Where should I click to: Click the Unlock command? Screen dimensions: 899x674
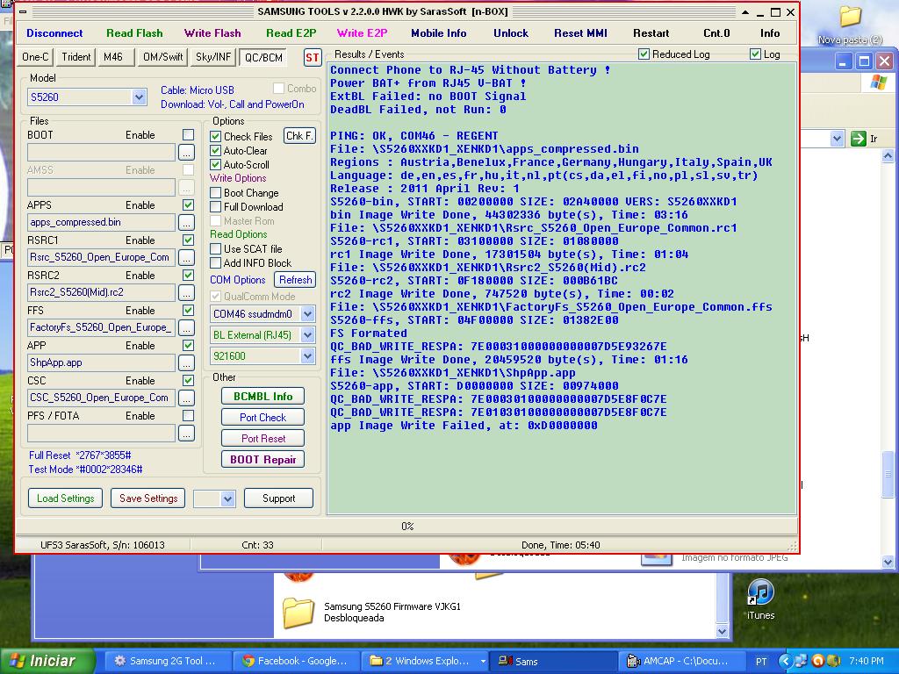tap(511, 33)
